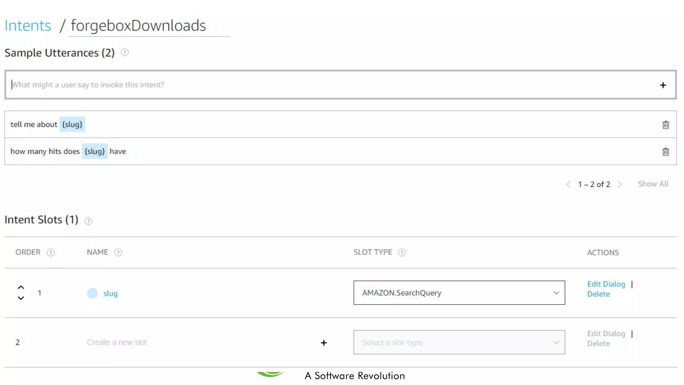Delete the 'tell me about {slug}' utterance
The image size is (684, 385).
point(665,125)
